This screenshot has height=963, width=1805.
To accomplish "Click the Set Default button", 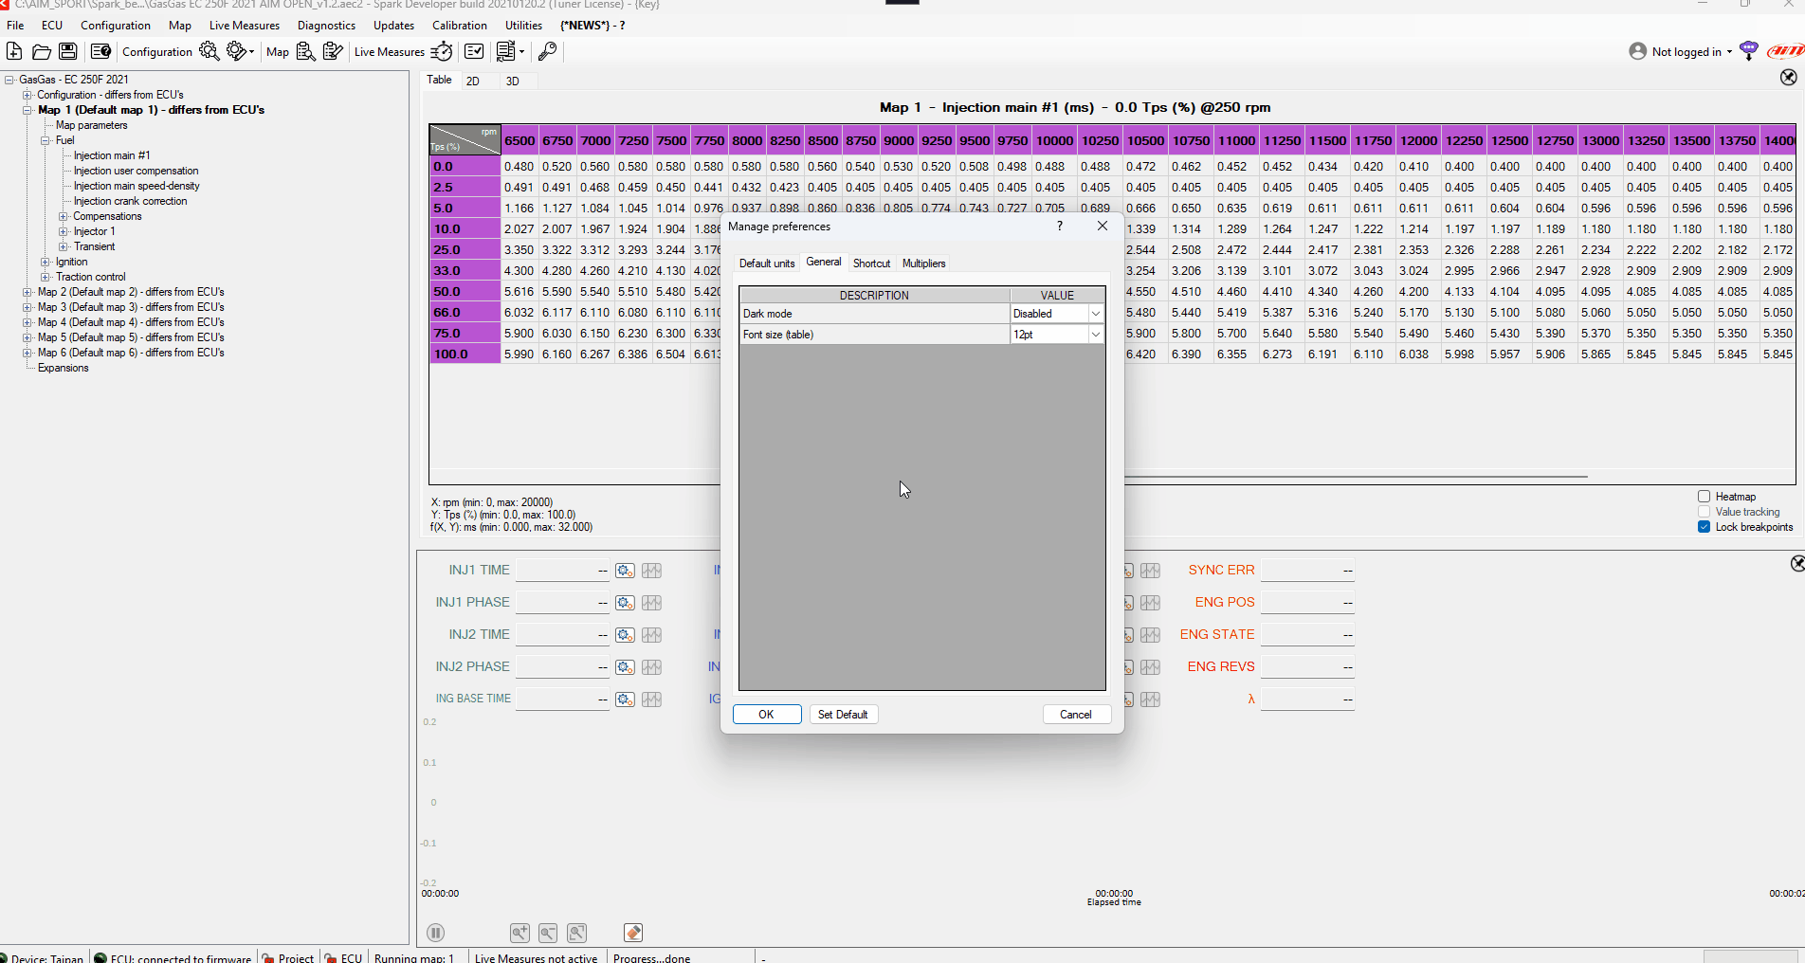I will 842,715.
